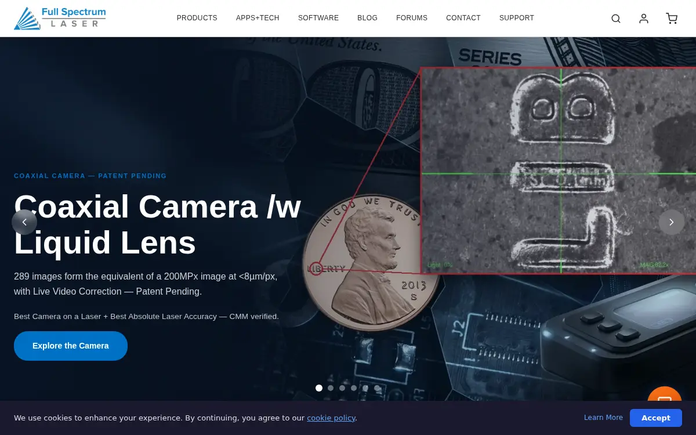Click the magnified LB microscope image
Screen dimensions: 696x435
pos(558,171)
